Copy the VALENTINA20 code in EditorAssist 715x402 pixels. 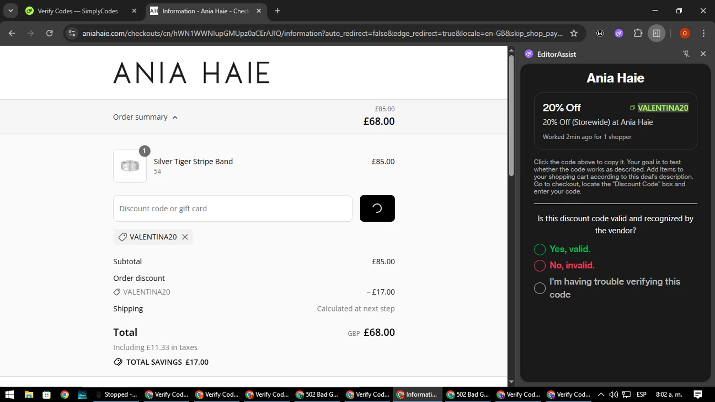pos(659,108)
